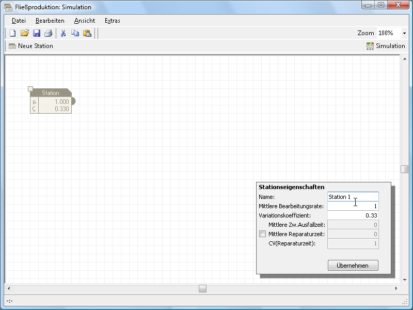Viewport: 413px width, 310px height.
Task: Open the Datei menu
Action: point(19,21)
